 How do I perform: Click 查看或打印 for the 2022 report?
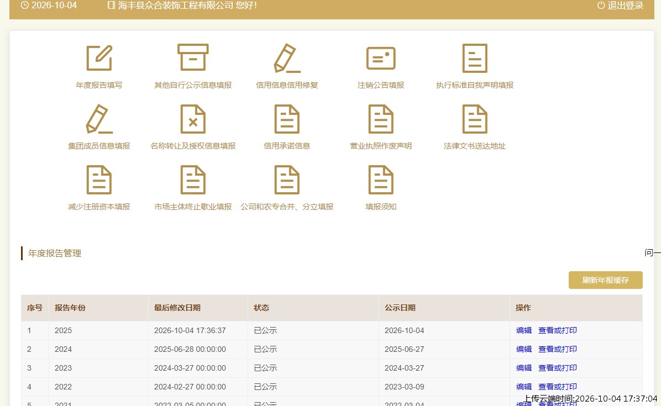558,387
